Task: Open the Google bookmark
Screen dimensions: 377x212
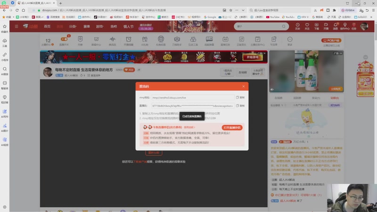Action: 210,17
